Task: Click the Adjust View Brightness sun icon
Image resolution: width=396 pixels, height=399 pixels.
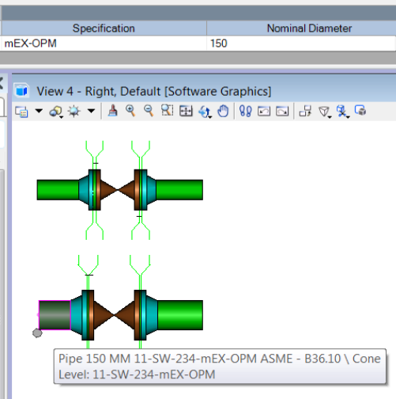Action: point(74,112)
